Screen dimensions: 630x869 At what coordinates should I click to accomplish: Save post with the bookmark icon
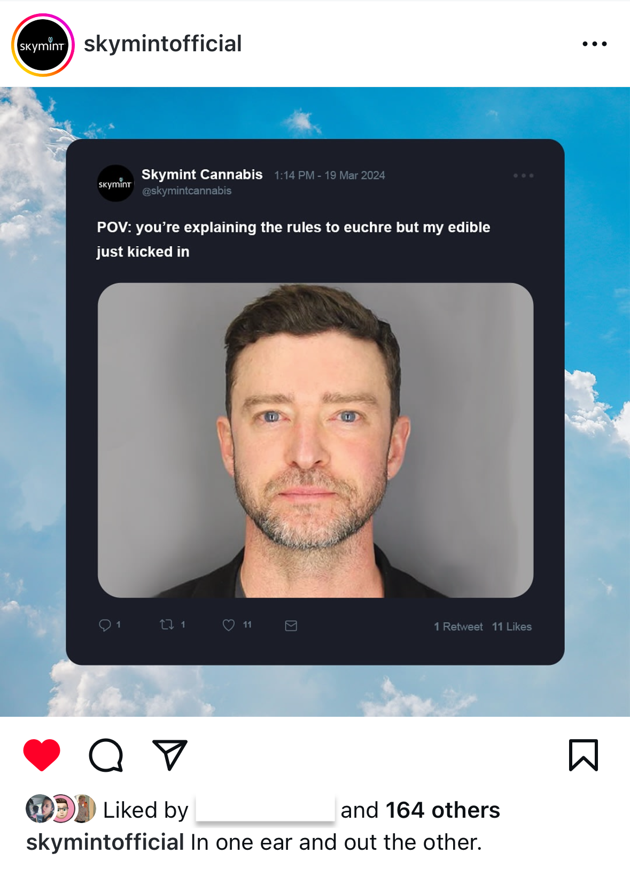[x=584, y=755]
